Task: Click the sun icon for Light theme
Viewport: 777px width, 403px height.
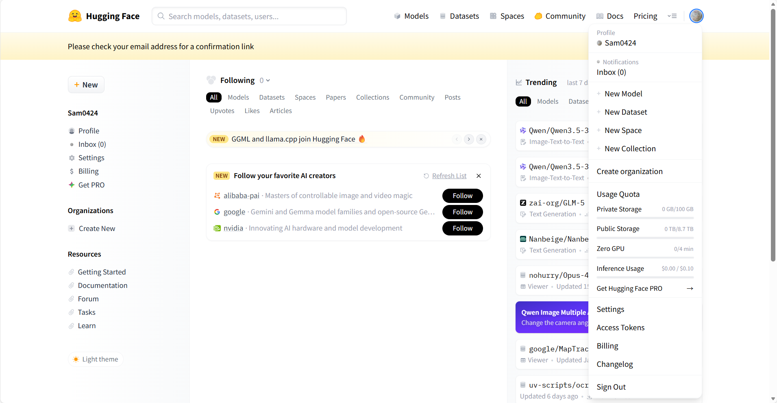Action: [76, 359]
